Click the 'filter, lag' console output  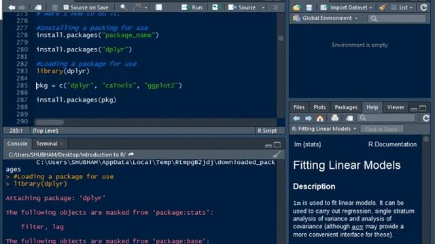(42, 227)
